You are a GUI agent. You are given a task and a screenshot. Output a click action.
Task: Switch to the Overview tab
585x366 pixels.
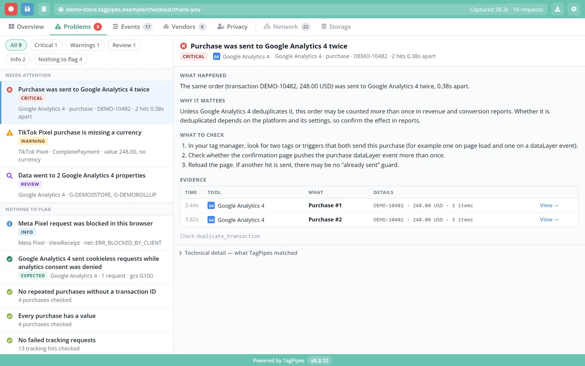click(26, 27)
